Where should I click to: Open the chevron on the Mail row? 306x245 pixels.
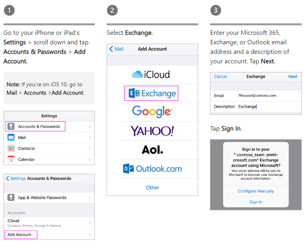coord(90,138)
